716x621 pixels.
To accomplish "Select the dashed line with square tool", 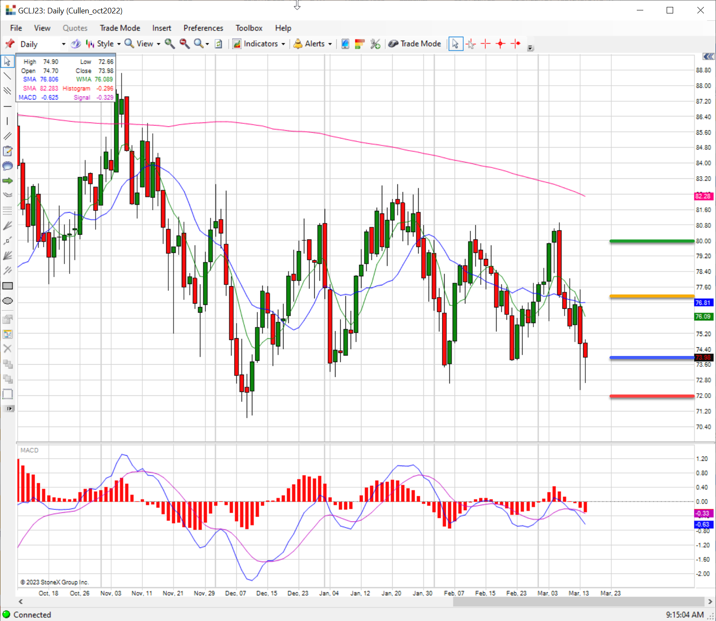I will 7,241.
